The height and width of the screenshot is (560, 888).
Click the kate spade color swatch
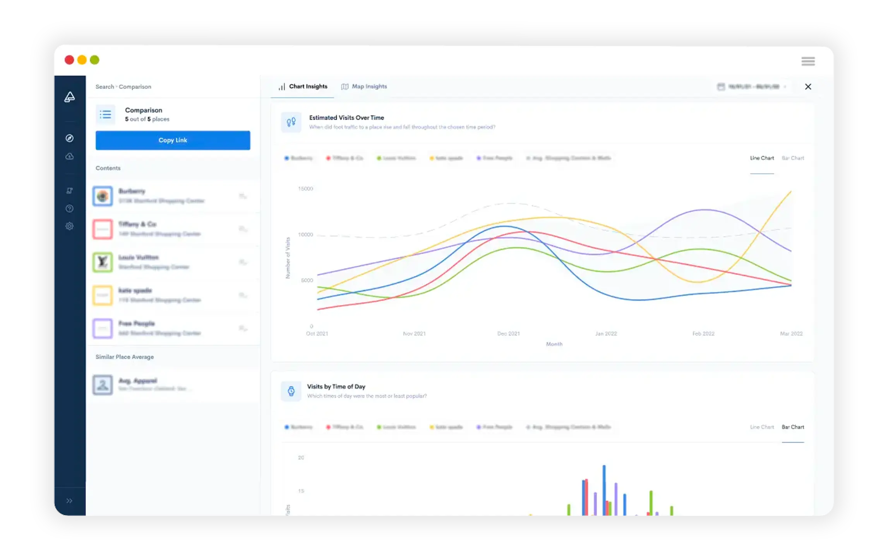tap(103, 295)
